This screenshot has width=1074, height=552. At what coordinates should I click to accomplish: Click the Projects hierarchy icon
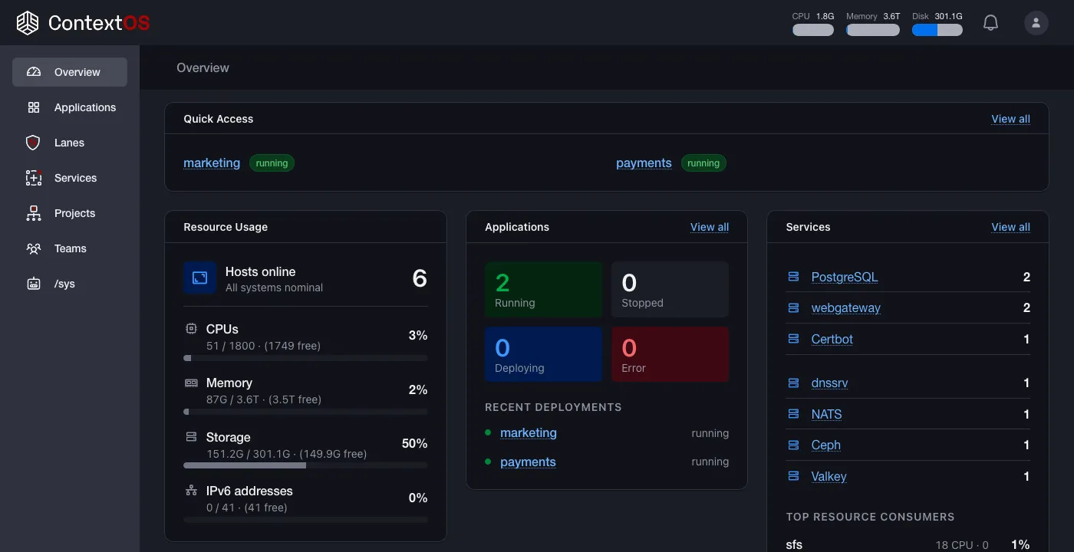pos(34,213)
